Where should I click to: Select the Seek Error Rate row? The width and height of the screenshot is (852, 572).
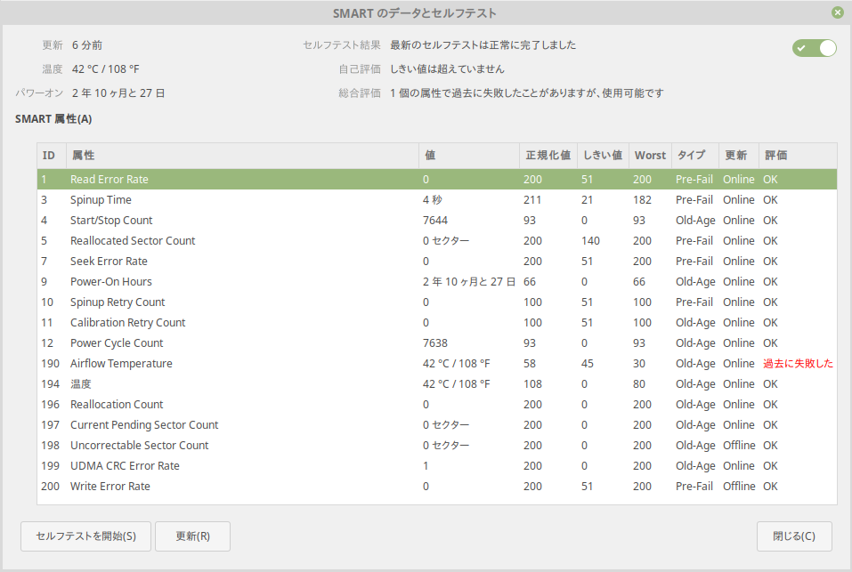[437, 261]
